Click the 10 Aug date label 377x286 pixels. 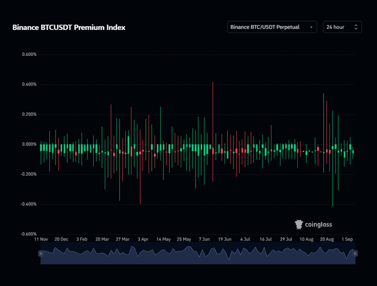(306, 239)
